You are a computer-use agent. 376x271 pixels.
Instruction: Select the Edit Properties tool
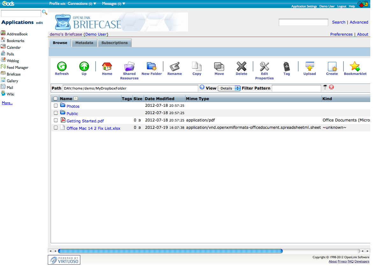pos(264,67)
